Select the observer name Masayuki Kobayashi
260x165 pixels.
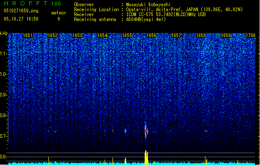click(x=148, y=5)
